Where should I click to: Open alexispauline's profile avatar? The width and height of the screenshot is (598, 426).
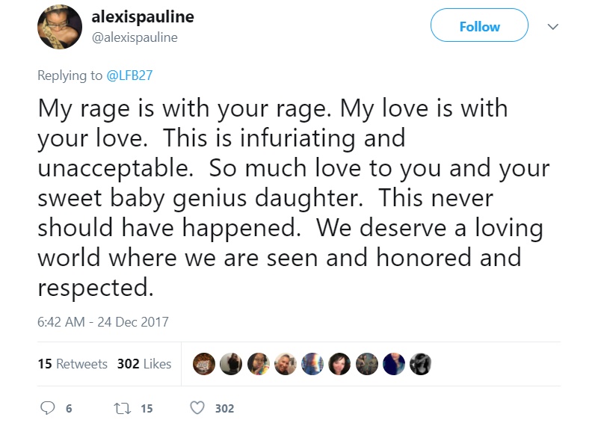[60, 27]
